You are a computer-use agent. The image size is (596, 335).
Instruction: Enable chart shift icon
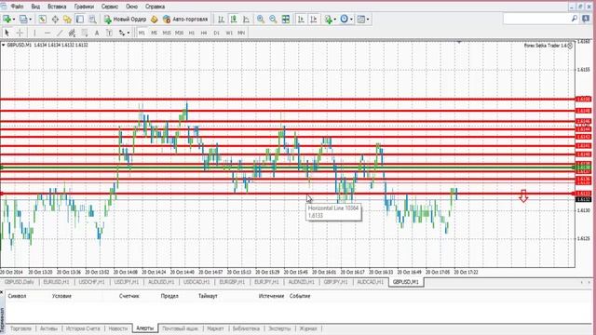click(x=313, y=19)
